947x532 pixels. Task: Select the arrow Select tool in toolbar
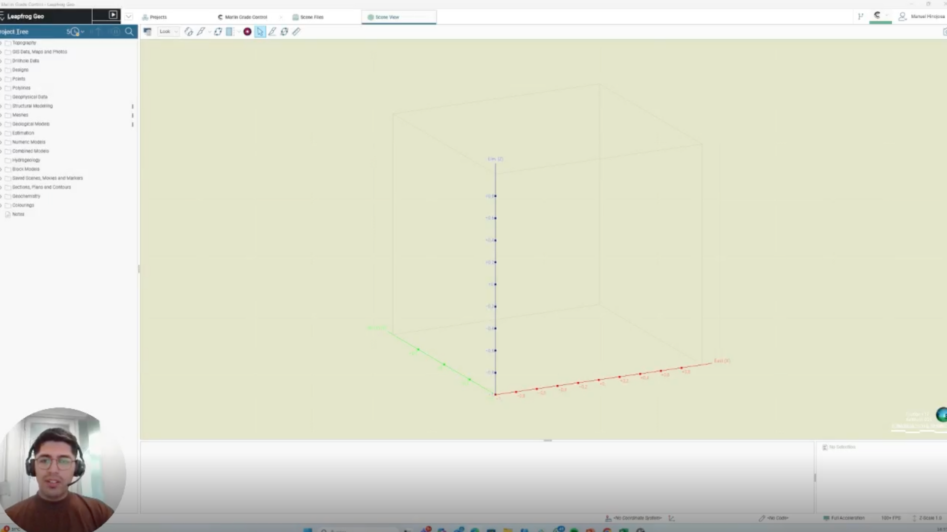pos(260,32)
